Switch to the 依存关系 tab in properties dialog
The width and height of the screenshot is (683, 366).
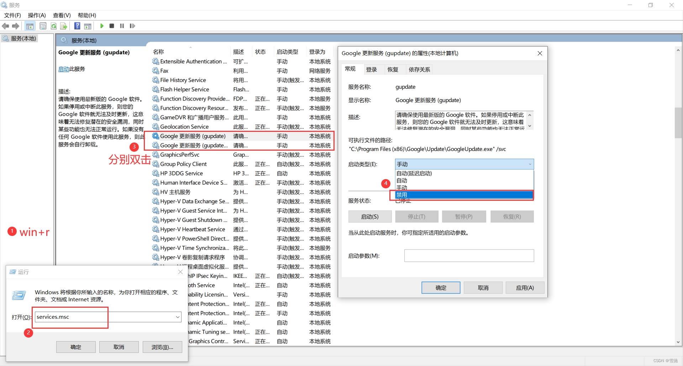tap(419, 70)
